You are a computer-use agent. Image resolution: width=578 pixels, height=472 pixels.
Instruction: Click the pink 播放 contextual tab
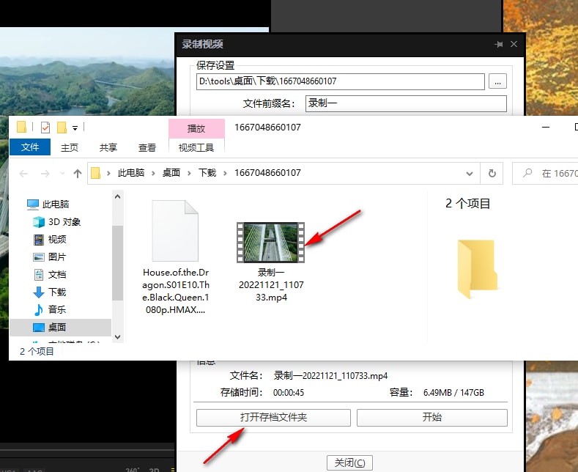click(196, 129)
